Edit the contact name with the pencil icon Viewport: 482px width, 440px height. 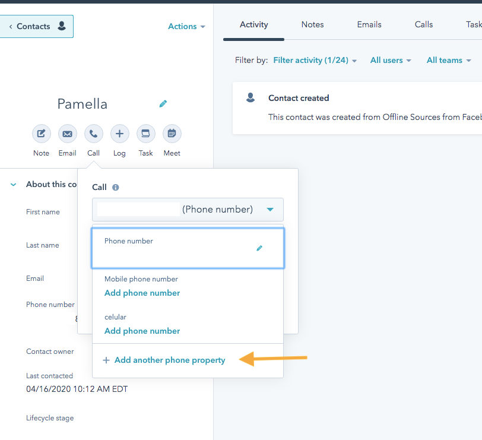(163, 104)
